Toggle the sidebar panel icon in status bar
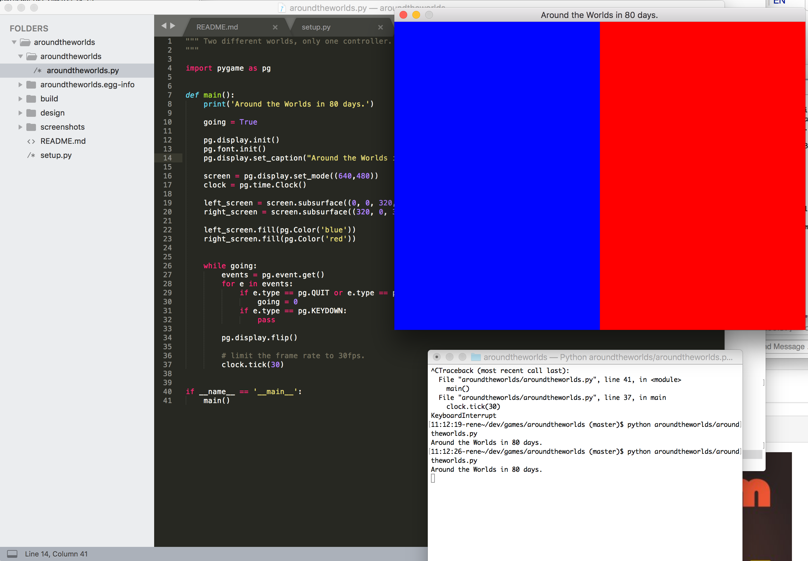The height and width of the screenshot is (561, 808). click(12, 554)
